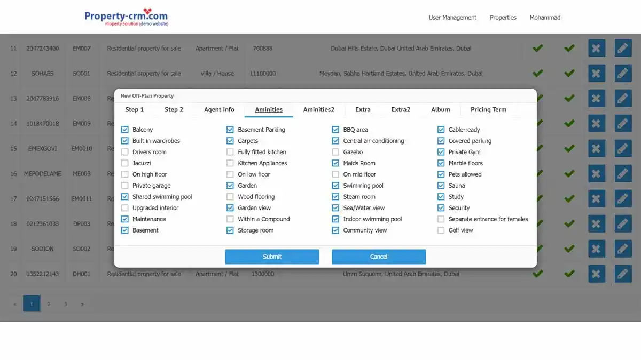Tick the Drivers room checkbox
Viewport: 641px width, 360px height.
coord(125,152)
